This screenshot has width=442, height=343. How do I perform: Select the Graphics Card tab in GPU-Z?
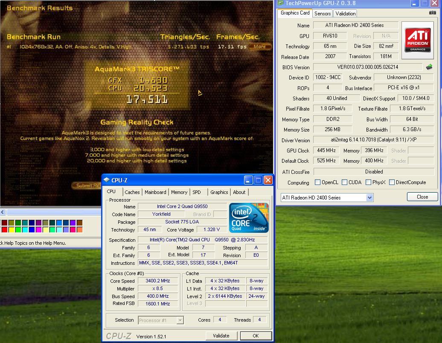(295, 13)
